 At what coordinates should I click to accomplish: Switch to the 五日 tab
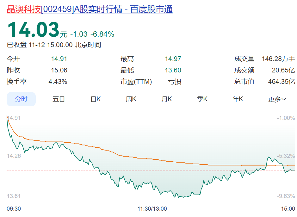pyautogui.click(x=59, y=99)
